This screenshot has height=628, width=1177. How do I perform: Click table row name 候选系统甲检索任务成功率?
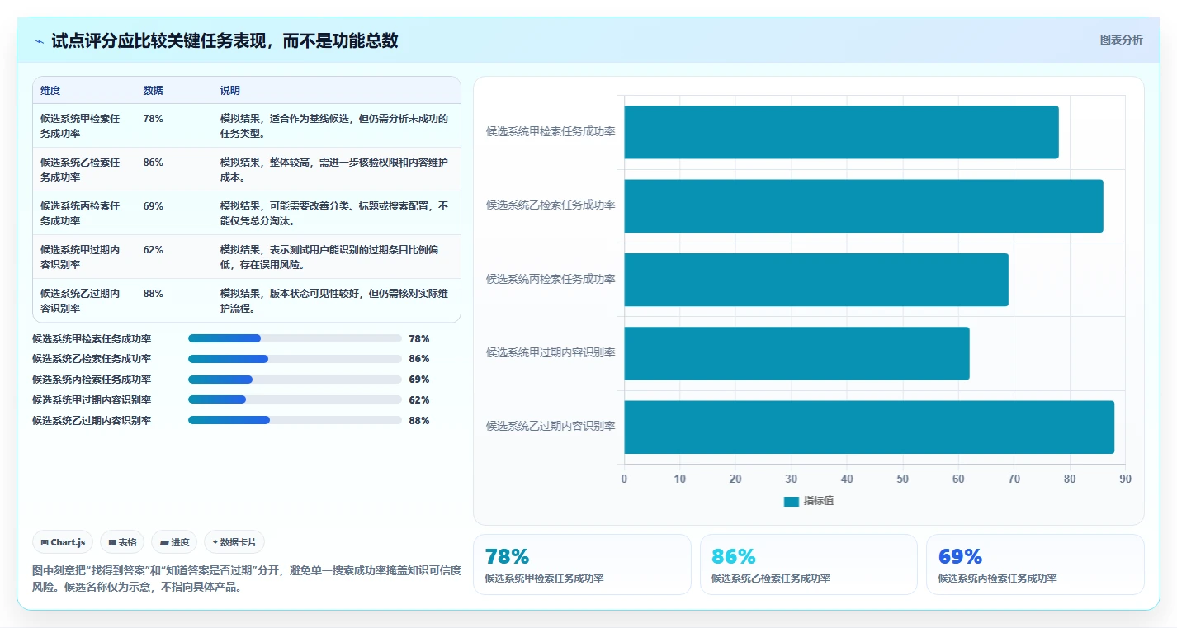80,125
